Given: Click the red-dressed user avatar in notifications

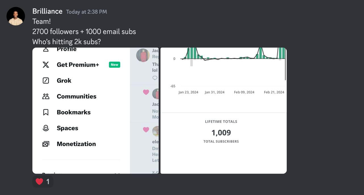Looking at the screenshot, I should 143,55.
